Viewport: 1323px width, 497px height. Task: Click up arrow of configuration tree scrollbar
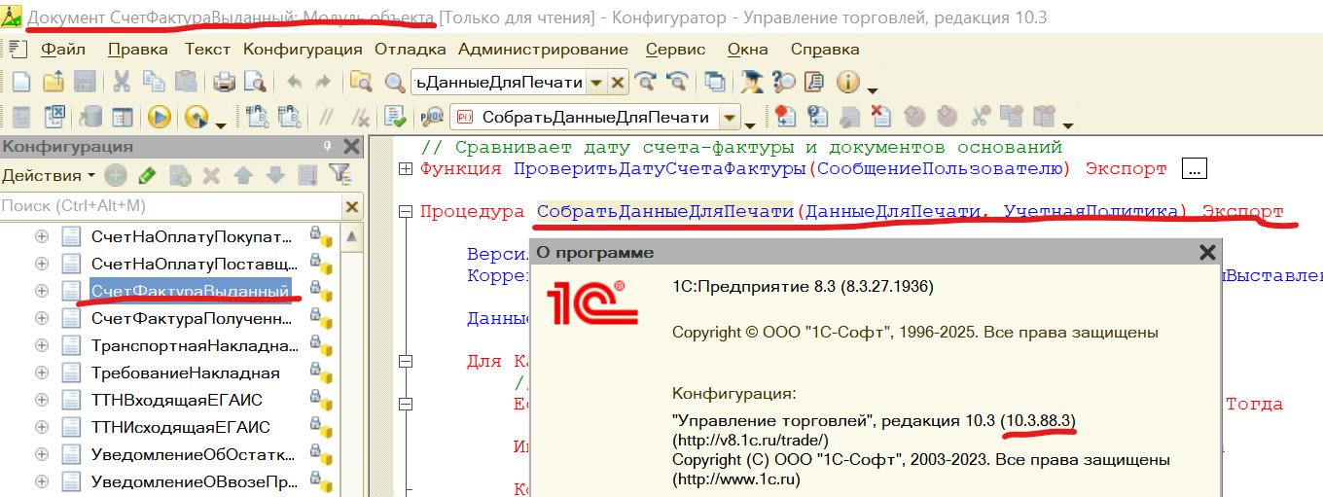352,235
